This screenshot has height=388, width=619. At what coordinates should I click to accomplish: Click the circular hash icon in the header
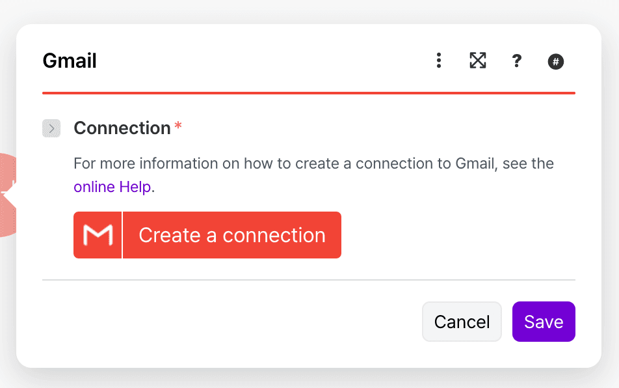[556, 61]
